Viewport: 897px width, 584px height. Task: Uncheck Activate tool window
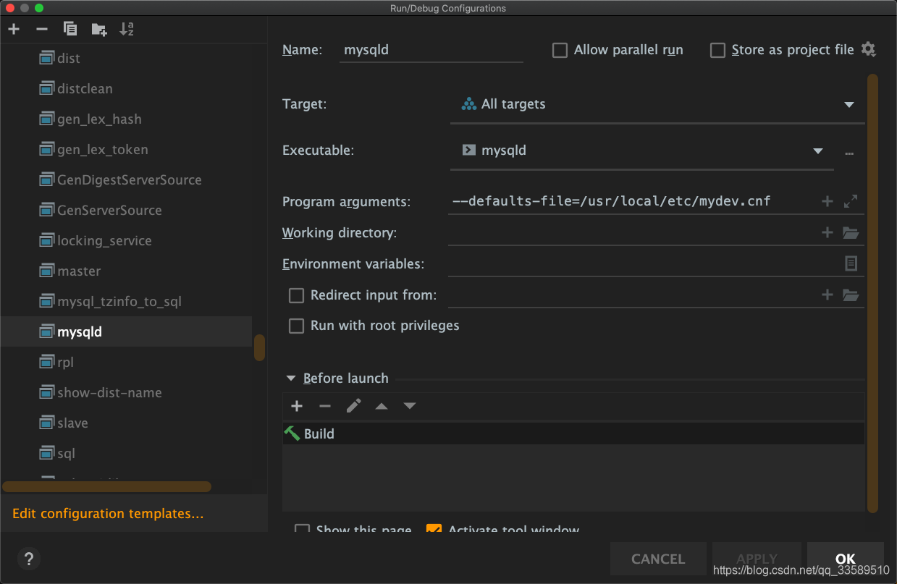pos(434,530)
